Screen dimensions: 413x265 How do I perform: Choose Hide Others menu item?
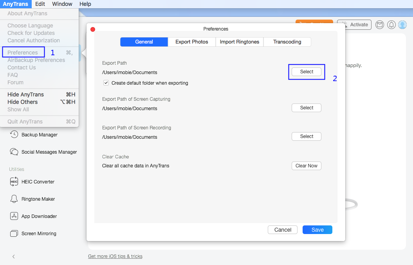pyautogui.click(x=39, y=102)
